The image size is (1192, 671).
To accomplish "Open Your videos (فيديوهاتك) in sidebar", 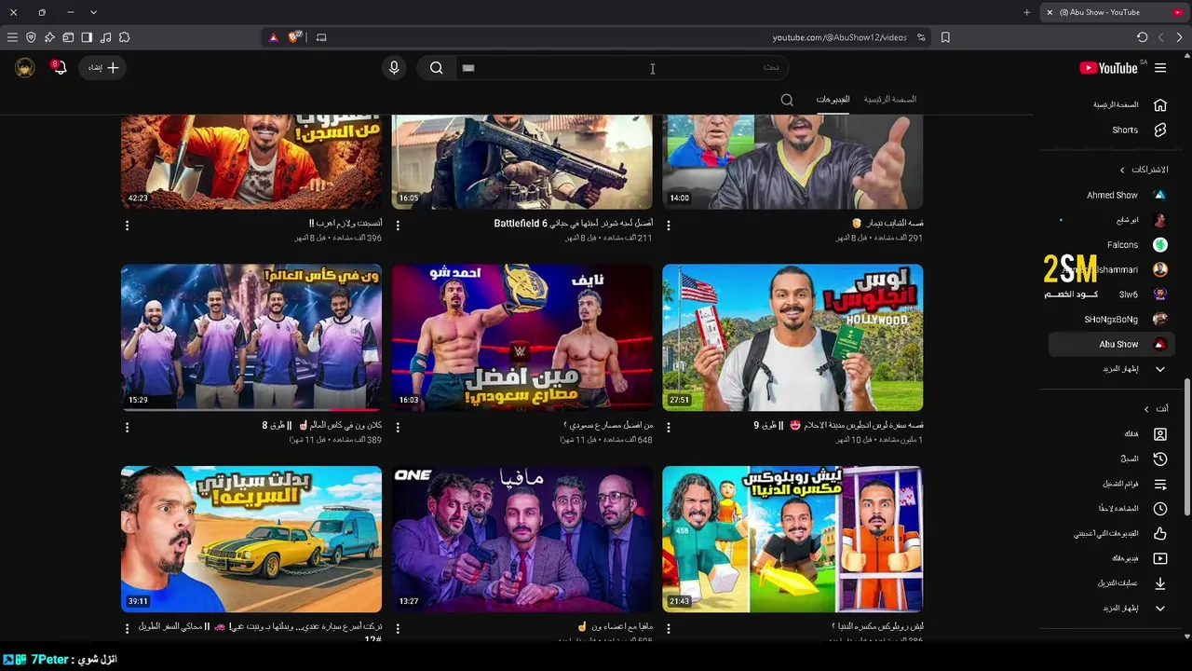I will click(x=1130, y=558).
